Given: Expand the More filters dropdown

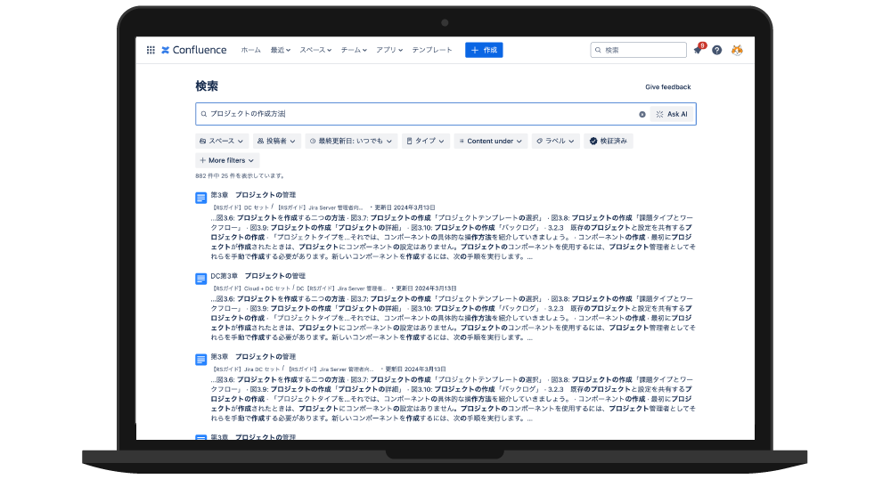Looking at the screenshot, I should [226, 160].
